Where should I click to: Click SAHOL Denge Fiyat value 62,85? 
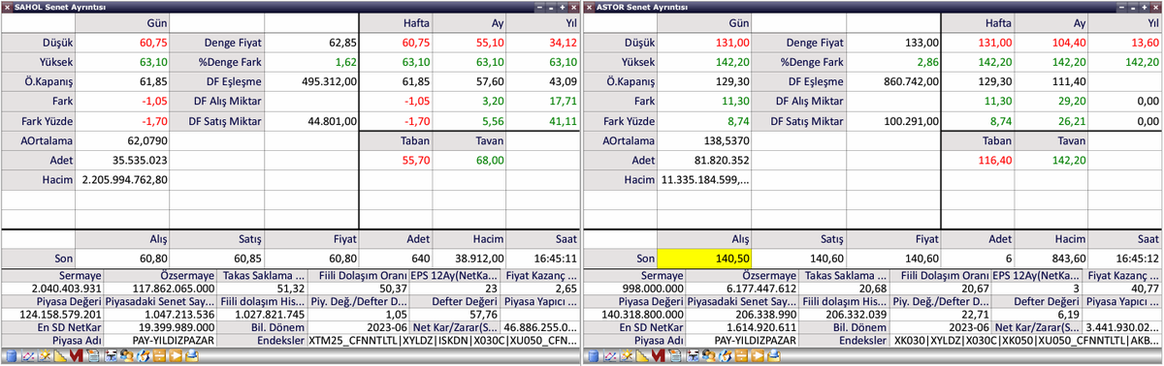[x=343, y=43]
